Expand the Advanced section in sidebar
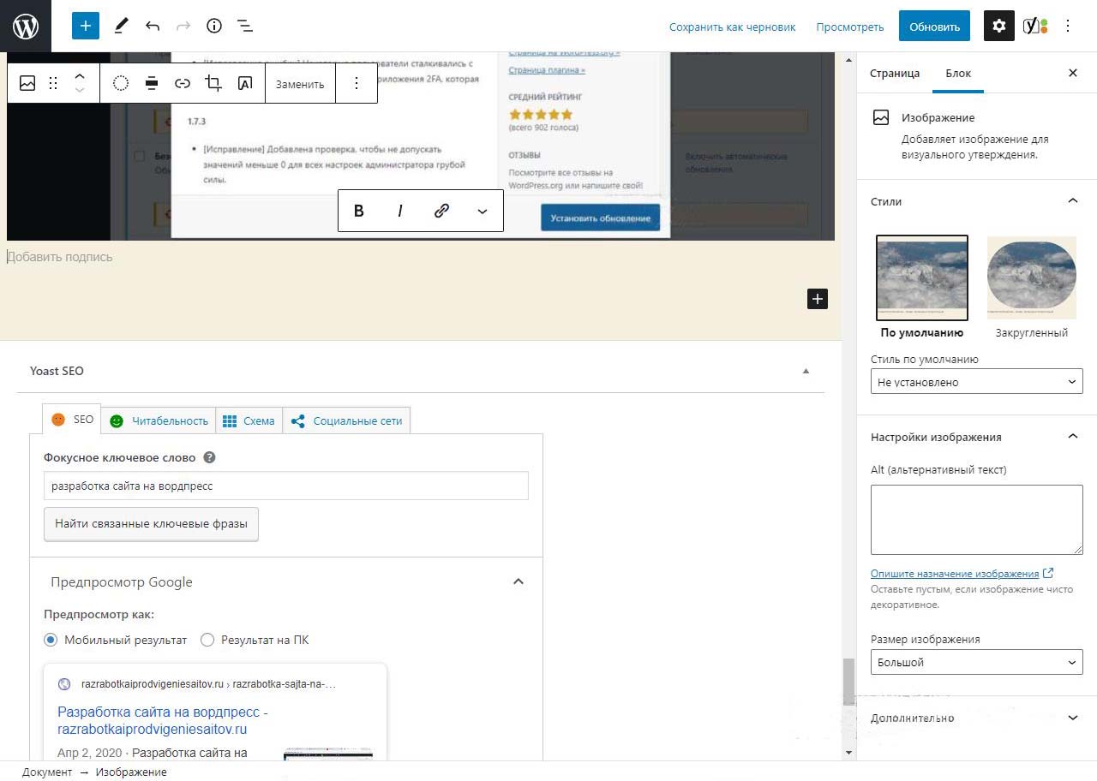Image resolution: width=1097 pixels, height=781 pixels. click(x=976, y=718)
